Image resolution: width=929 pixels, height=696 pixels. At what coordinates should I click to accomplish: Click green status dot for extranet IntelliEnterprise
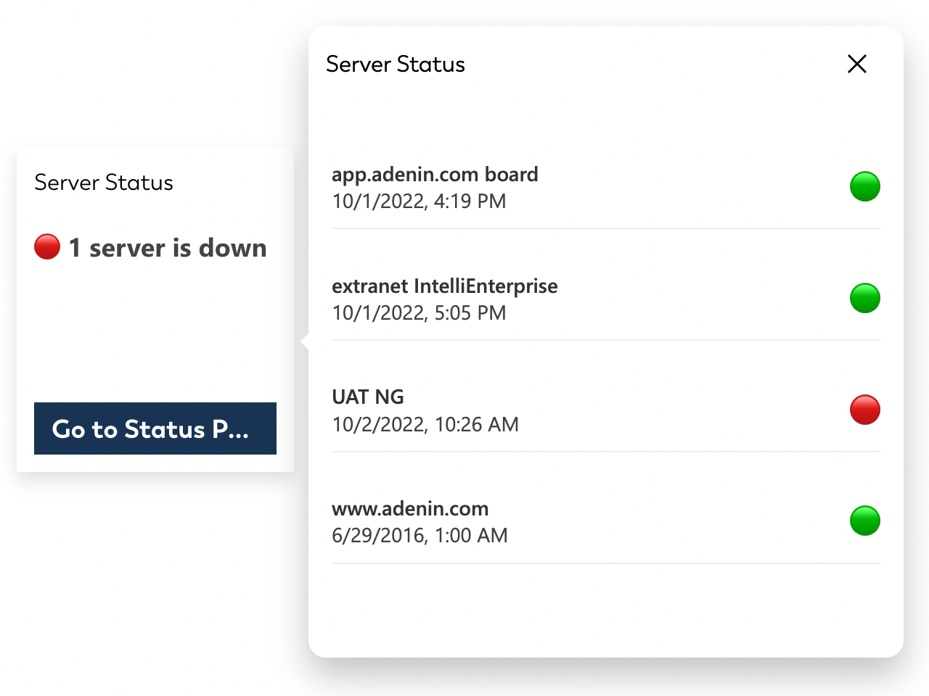pos(865,298)
